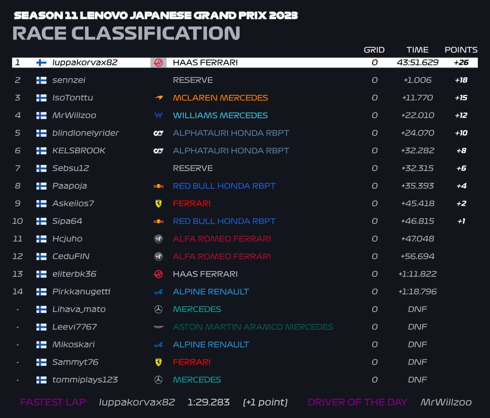
Task: Click the TIME column header
Action: 417,50
